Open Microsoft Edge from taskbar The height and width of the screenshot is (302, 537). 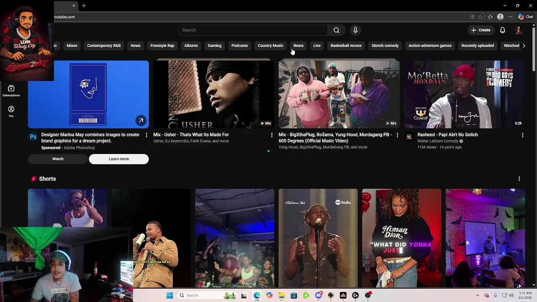pos(257,295)
